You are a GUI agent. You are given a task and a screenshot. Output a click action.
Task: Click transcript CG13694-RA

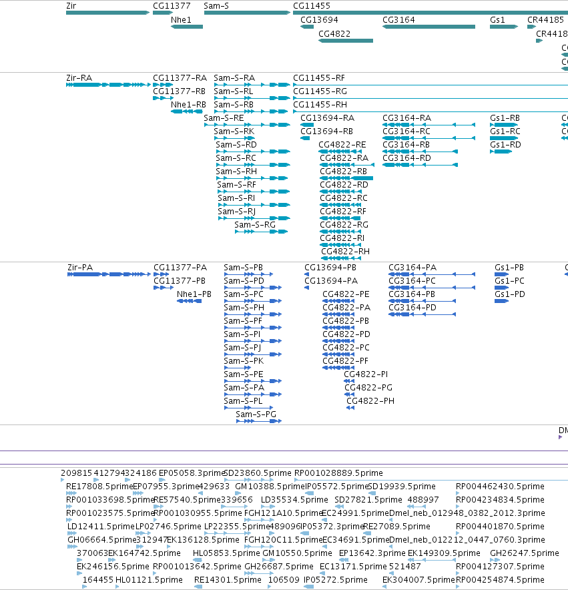[307, 125]
